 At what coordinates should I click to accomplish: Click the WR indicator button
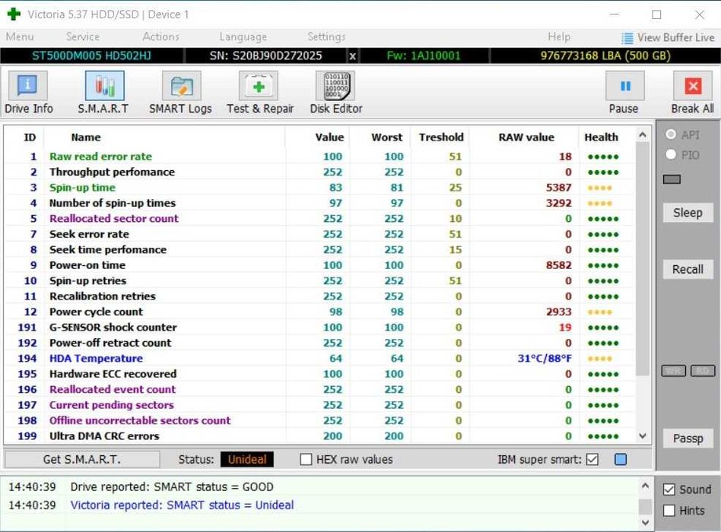[674, 371]
